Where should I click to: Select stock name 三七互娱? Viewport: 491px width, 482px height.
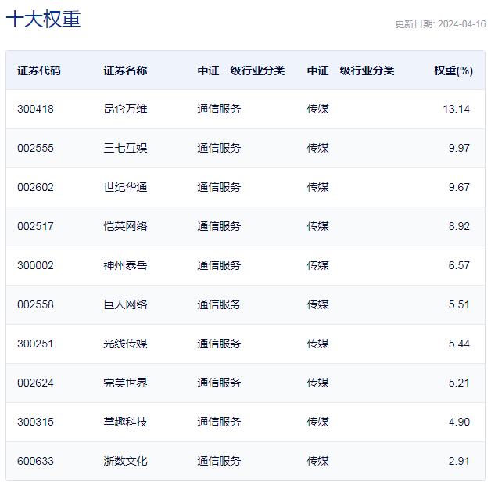[x=125, y=148]
